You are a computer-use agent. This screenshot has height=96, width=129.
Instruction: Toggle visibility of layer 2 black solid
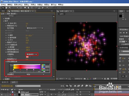click(2, 94)
